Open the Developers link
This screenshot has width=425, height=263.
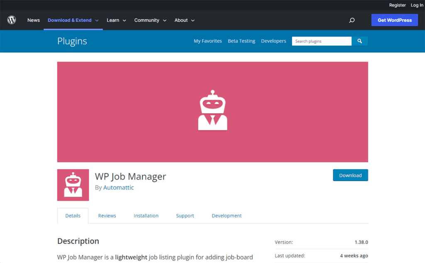point(274,41)
